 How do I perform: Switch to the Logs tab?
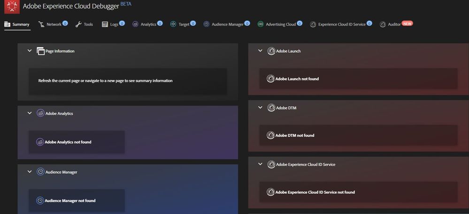click(x=113, y=24)
